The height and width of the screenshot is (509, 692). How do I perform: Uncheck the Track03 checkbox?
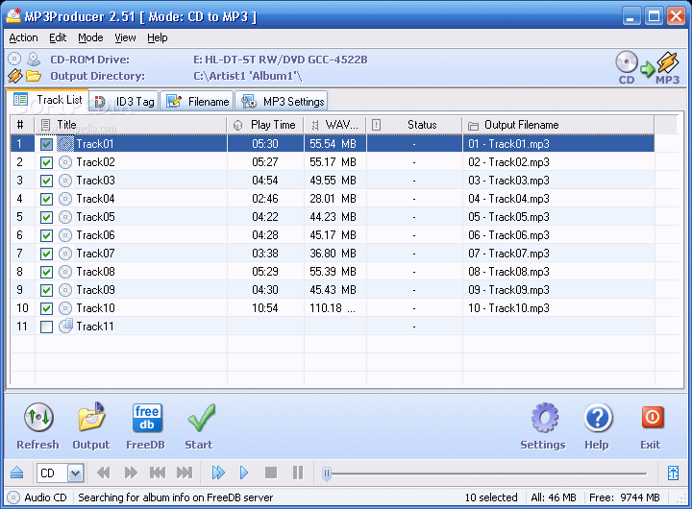pyautogui.click(x=46, y=181)
